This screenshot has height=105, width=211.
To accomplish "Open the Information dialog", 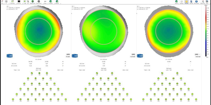I will (196, 2).
